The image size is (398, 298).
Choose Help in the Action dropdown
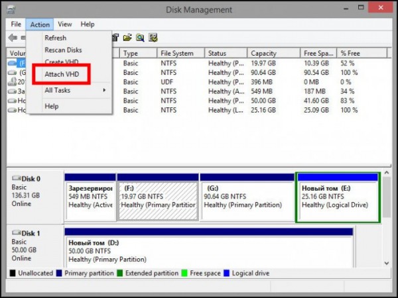tap(52, 106)
